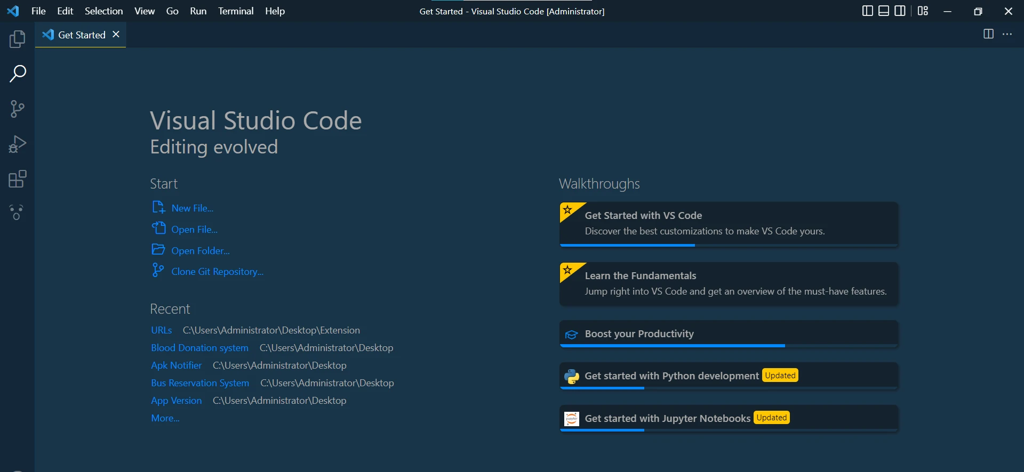Open the Help menu
The width and height of the screenshot is (1024, 472).
[x=275, y=11]
